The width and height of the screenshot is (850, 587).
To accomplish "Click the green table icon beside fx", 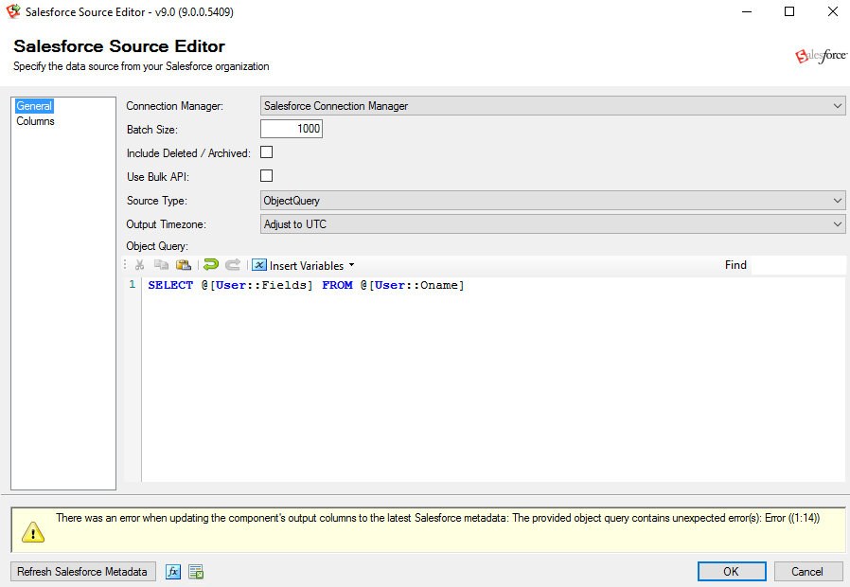I will (x=196, y=572).
